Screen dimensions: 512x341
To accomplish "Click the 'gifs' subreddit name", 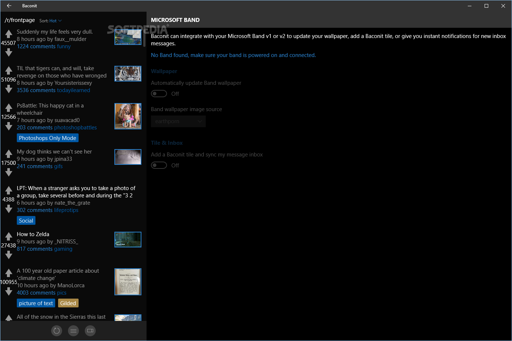I will click(58, 166).
